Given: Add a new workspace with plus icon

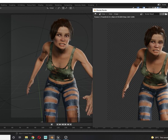Looking at the screenshot, I should pyautogui.click(x=97, y=5).
